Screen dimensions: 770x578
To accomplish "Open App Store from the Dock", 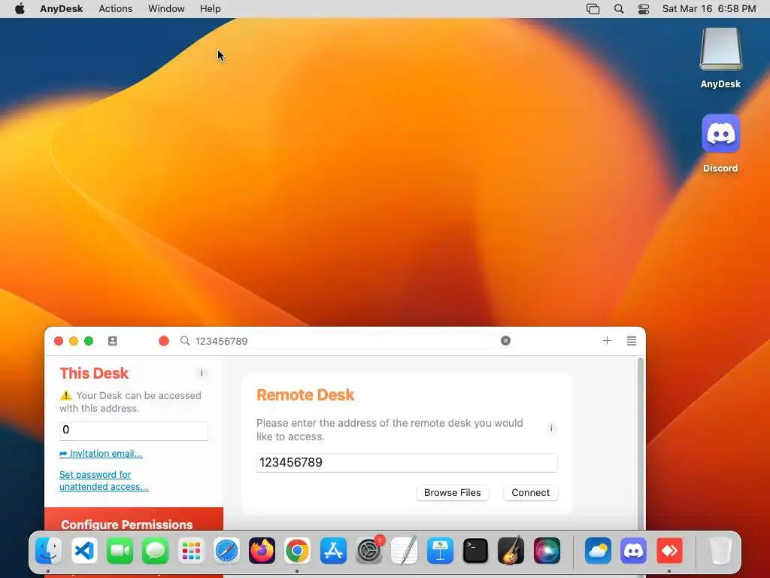I will point(333,550).
